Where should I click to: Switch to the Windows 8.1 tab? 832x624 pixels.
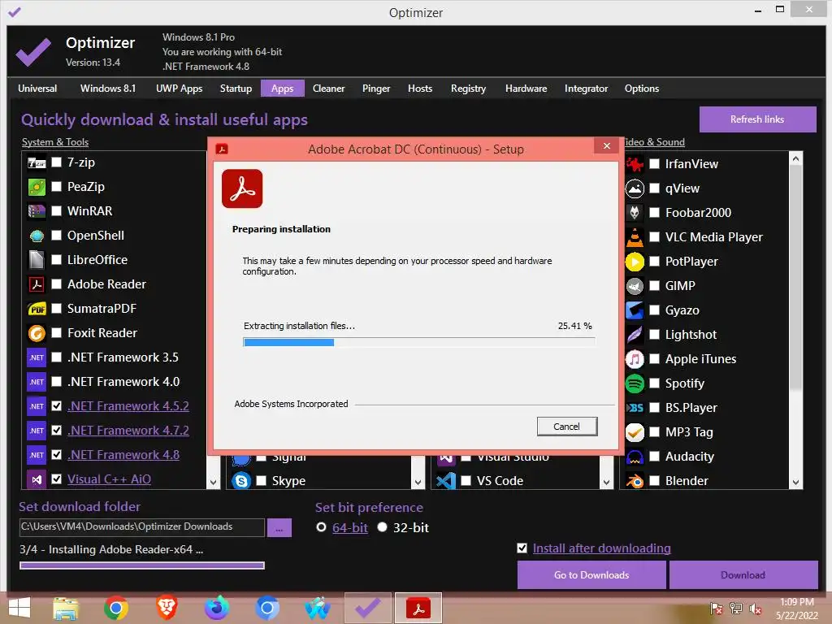coord(108,89)
